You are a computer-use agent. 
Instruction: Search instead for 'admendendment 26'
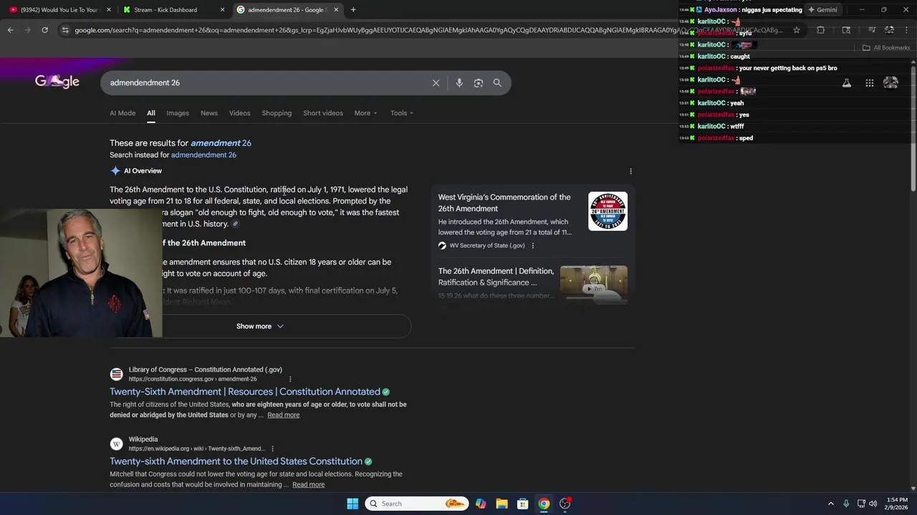coord(203,155)
